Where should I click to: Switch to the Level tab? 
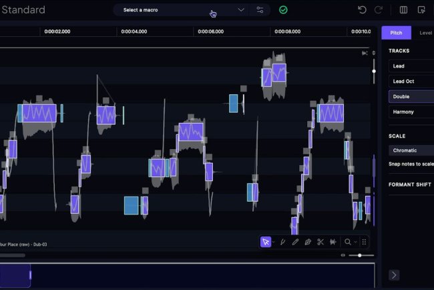(425, 33)
